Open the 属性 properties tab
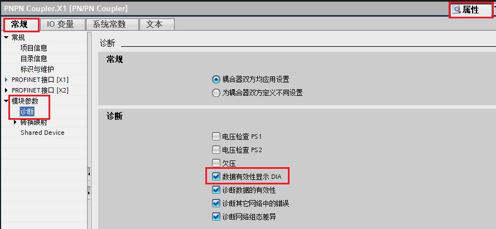 470,10
